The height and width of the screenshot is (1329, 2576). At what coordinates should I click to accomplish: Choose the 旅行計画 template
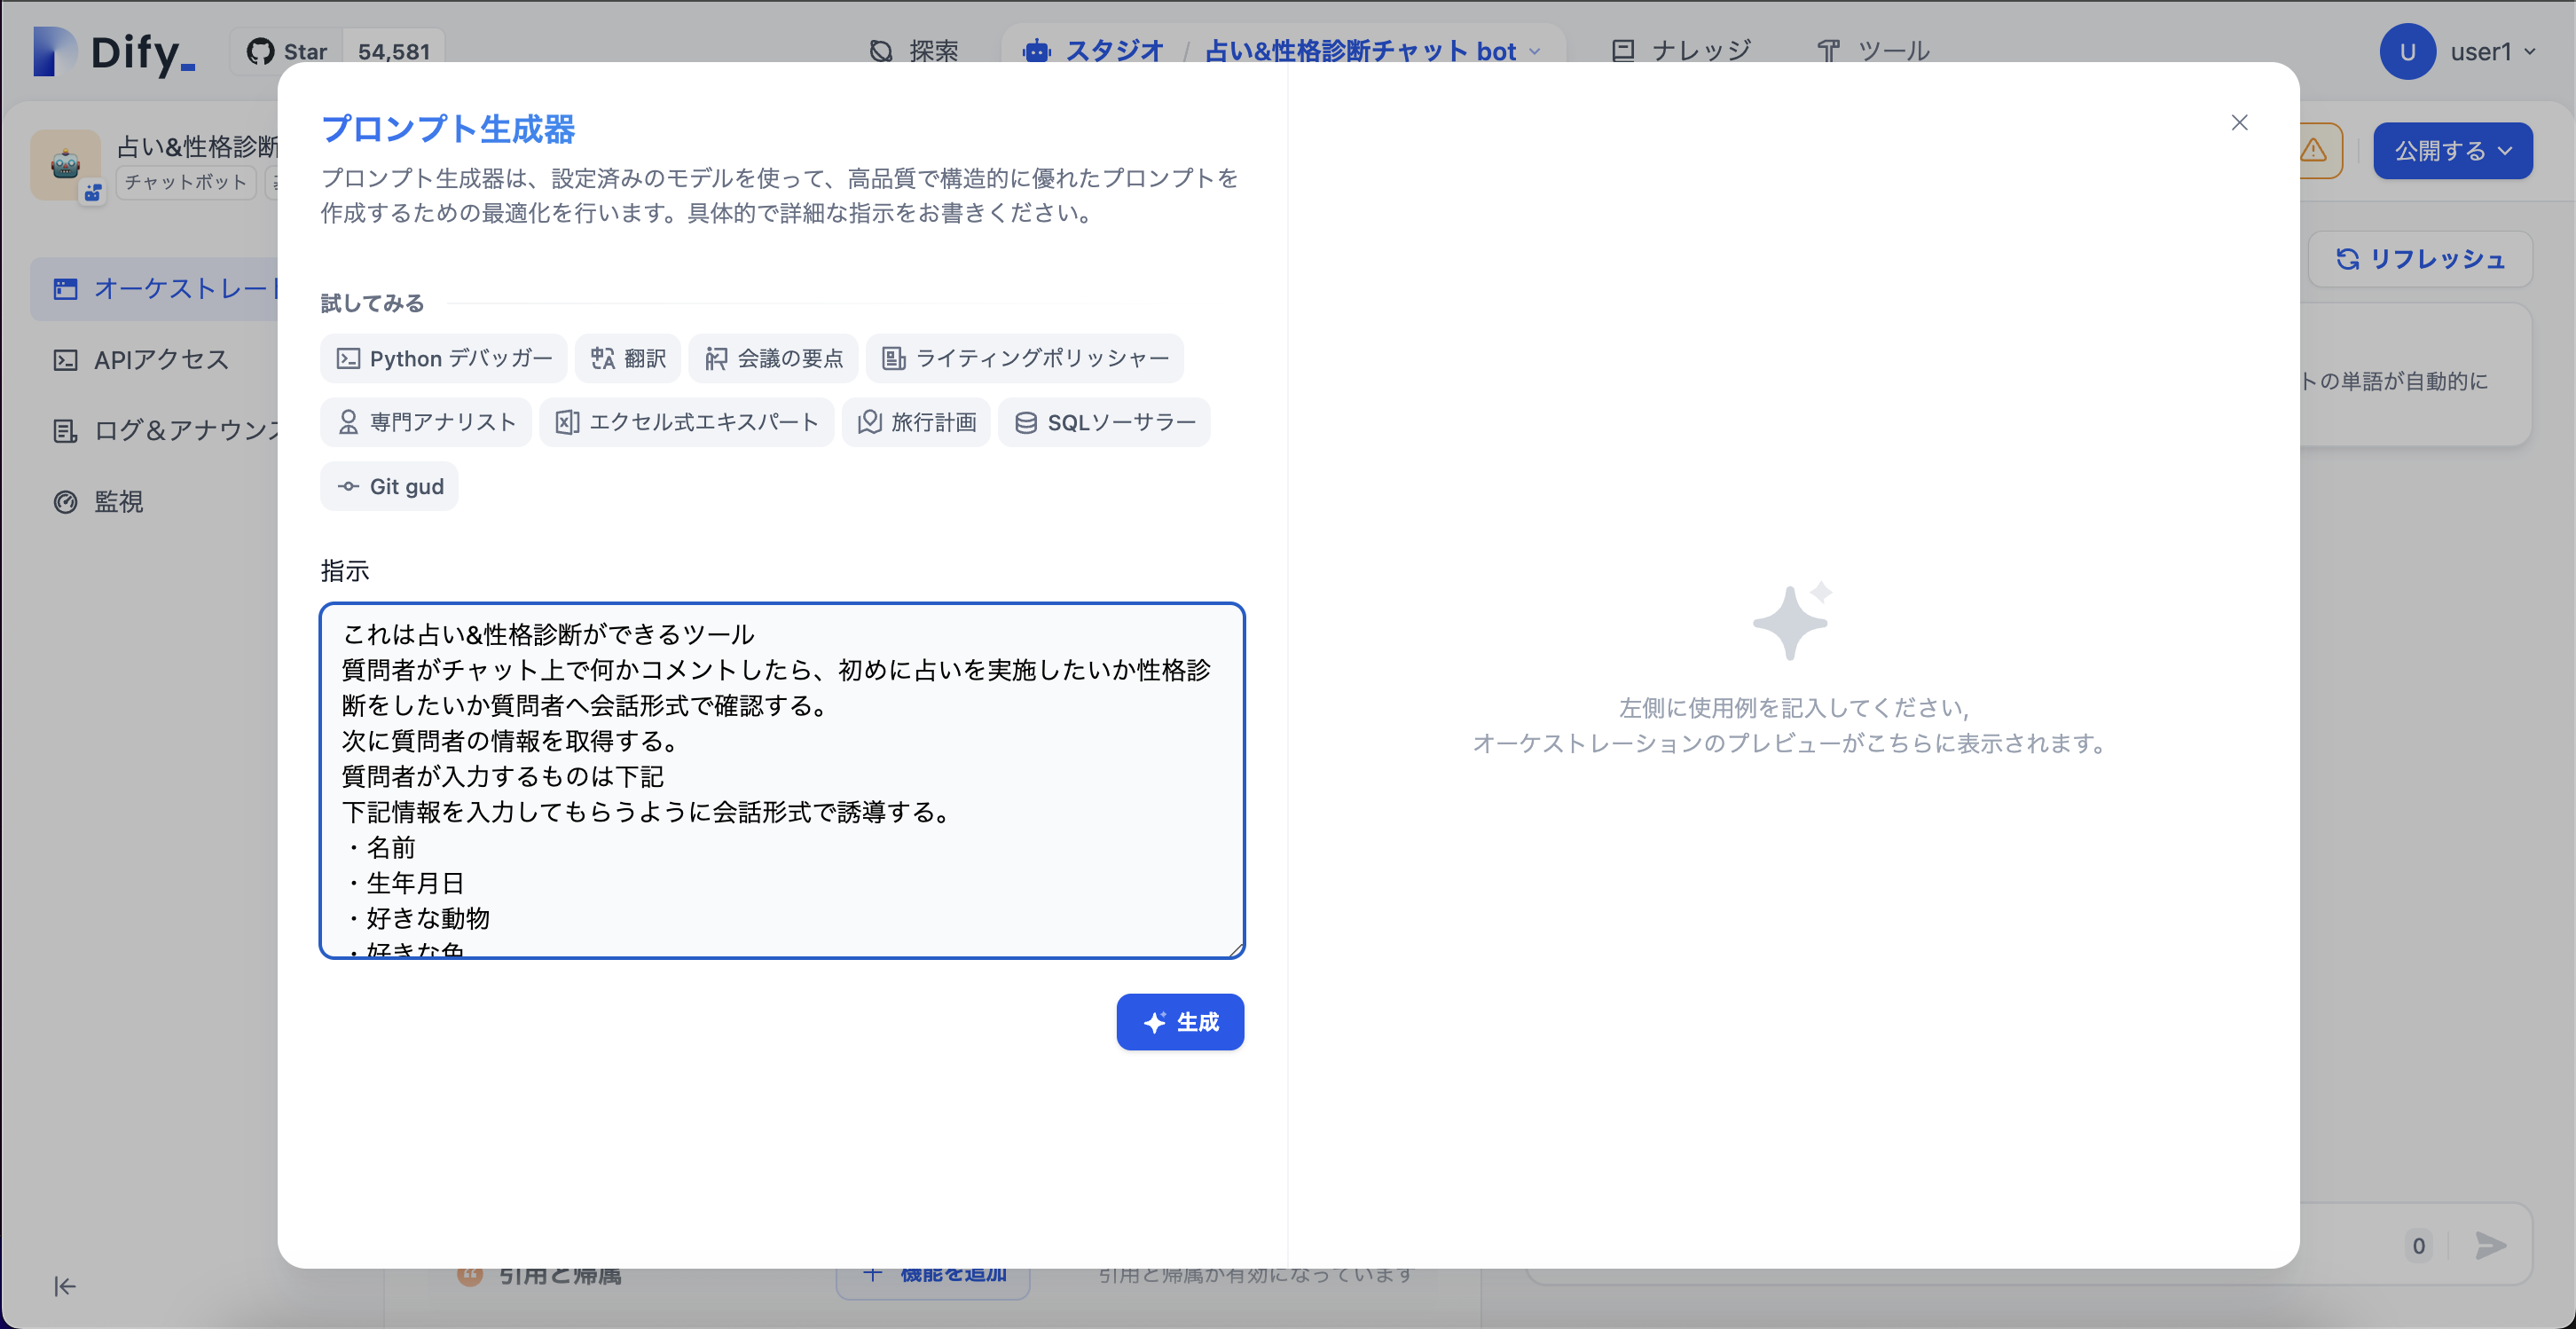(915, 422)
